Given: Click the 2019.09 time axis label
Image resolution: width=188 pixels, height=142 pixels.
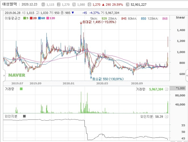Looking at the screenshot, I should (x=36, y=83).
